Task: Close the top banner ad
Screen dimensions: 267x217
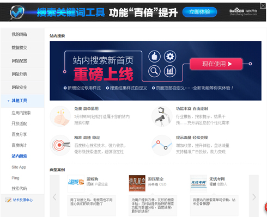Action: point(263,6)
